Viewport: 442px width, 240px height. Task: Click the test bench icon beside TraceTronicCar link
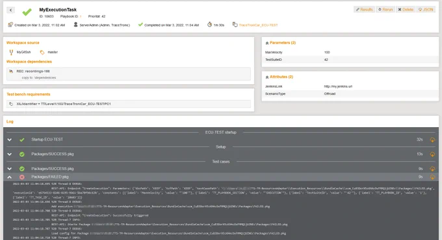coord(235,25)
